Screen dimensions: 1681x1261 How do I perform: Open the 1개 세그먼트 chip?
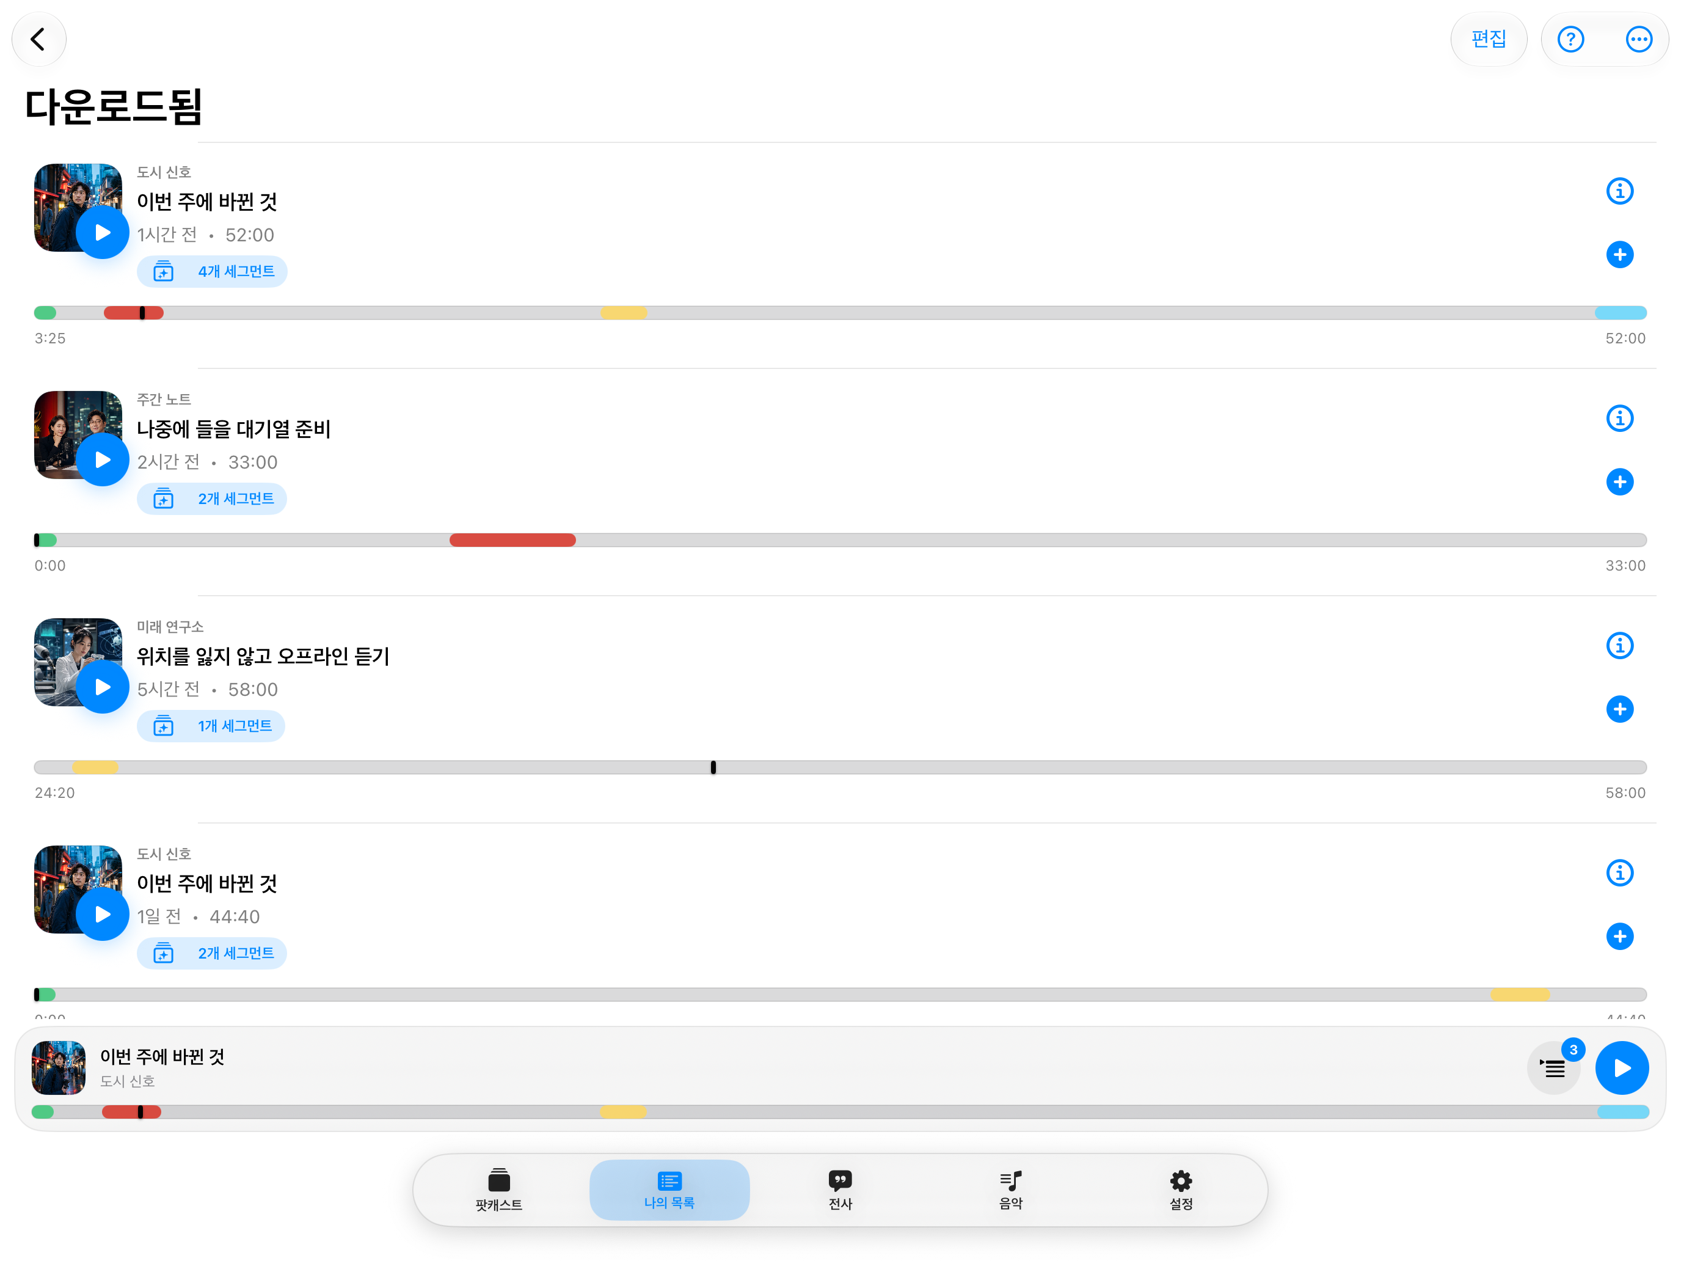click(211, 726)
